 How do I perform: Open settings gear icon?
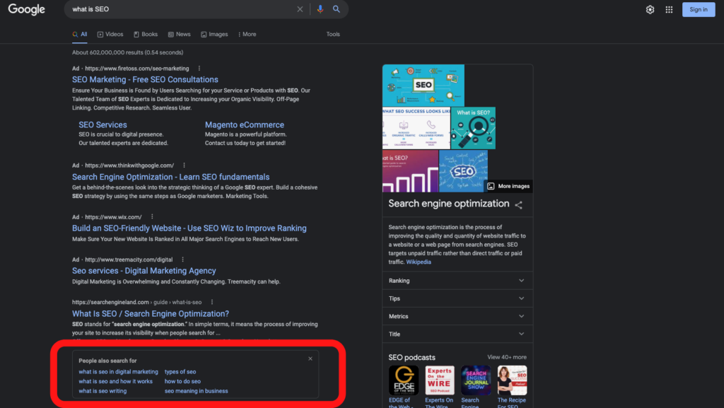click(650, 9)
